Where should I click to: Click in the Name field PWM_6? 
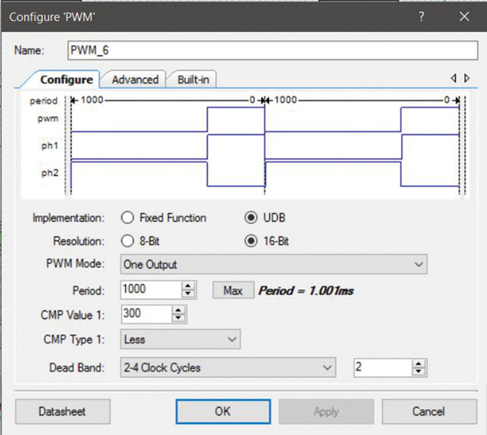pyautogui.click(x=272, y=51)
